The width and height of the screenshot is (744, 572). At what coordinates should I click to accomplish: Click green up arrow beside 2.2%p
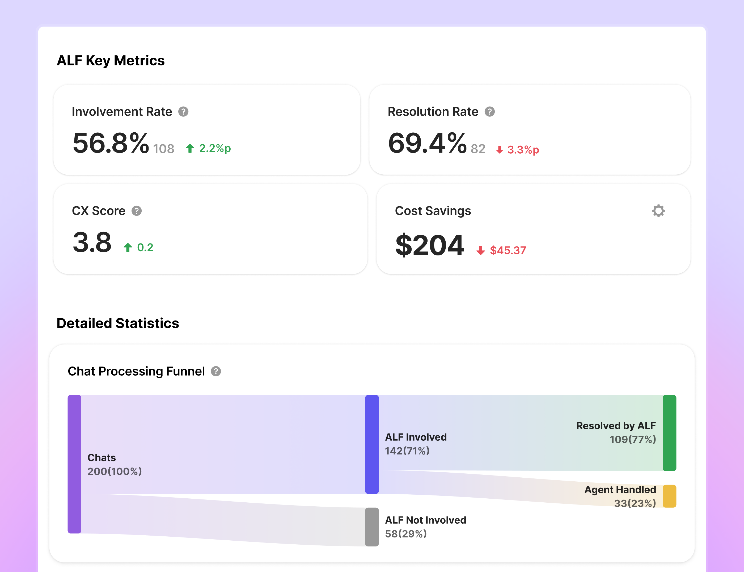(x=190, y=148)
